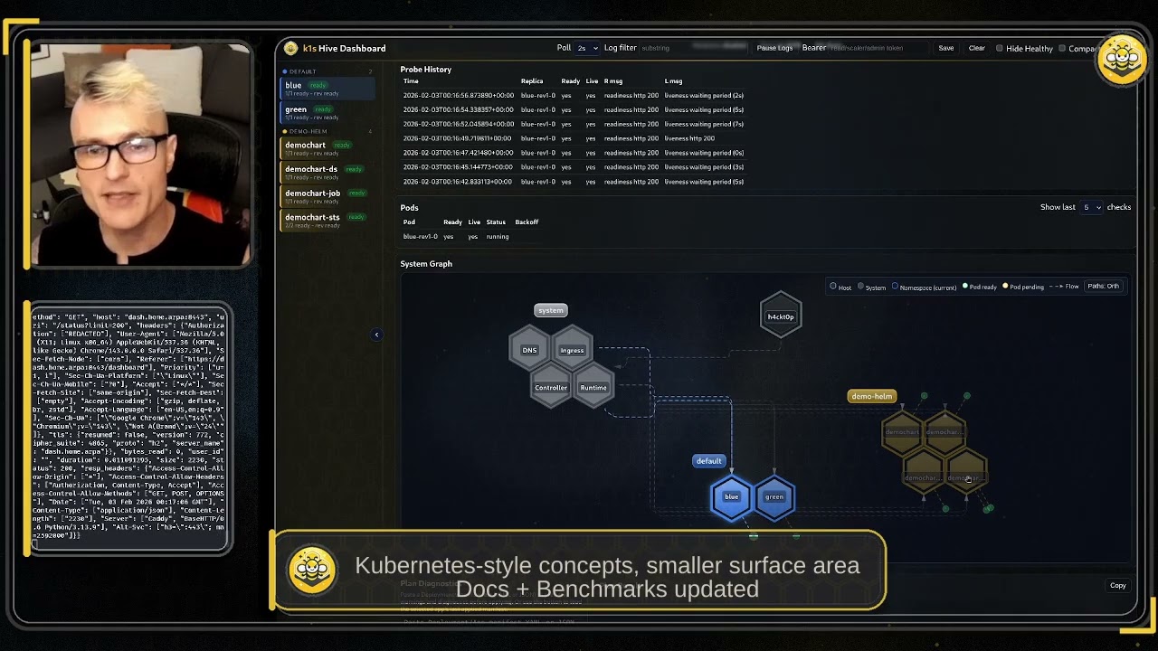Toggle the Hide Healthy checkbox
The image size is (1158, 651).
[x=1000, y=48]
